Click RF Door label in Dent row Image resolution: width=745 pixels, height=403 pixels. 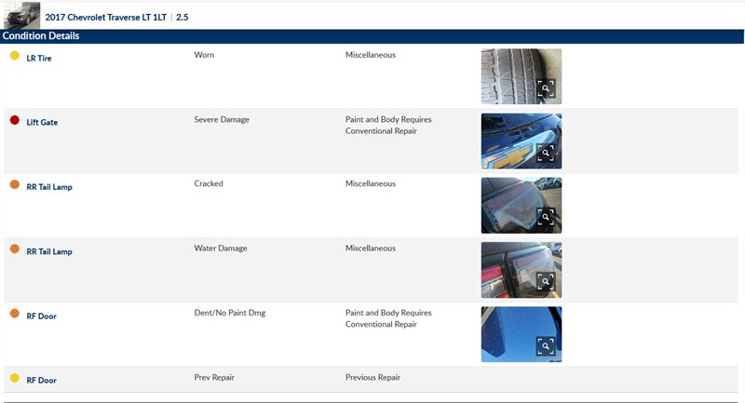click(x=41, y=316)
